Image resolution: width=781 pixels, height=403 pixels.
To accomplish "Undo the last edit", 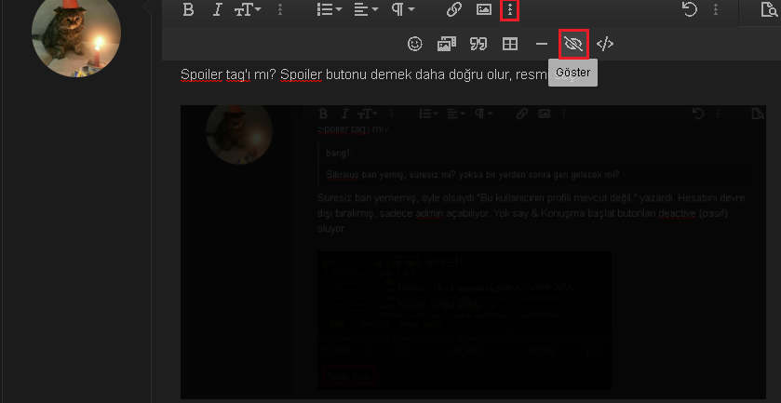I will [x=690, y=10].
